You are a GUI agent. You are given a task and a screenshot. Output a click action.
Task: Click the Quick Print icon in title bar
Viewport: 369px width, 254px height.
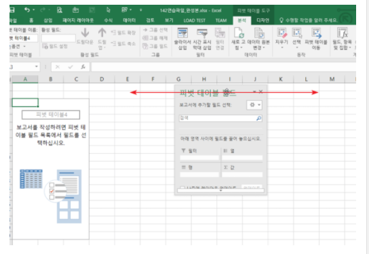click(75, 10)
